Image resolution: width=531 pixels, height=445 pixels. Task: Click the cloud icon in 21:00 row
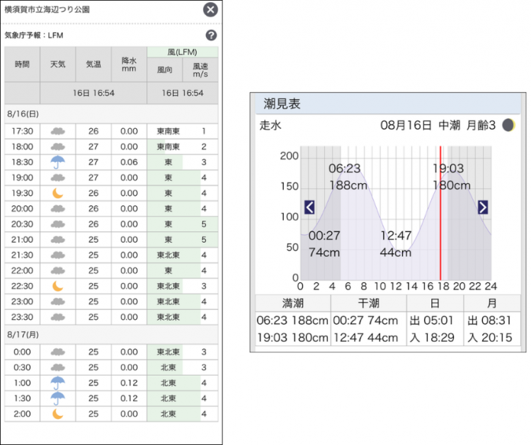58,240
